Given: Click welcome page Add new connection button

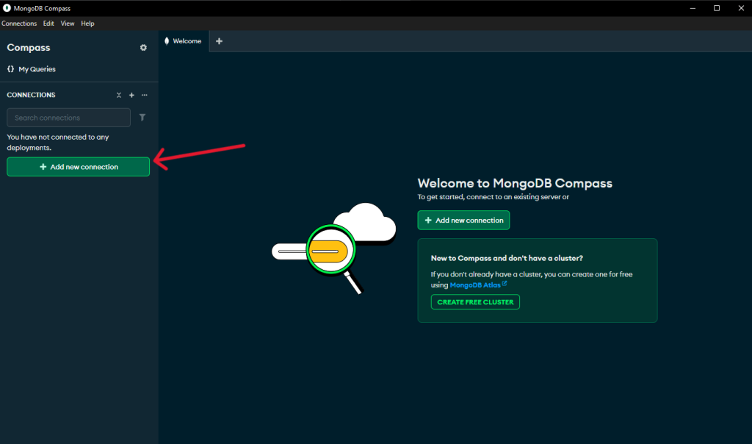Looking at the screenshot, I should click(464, 221).
